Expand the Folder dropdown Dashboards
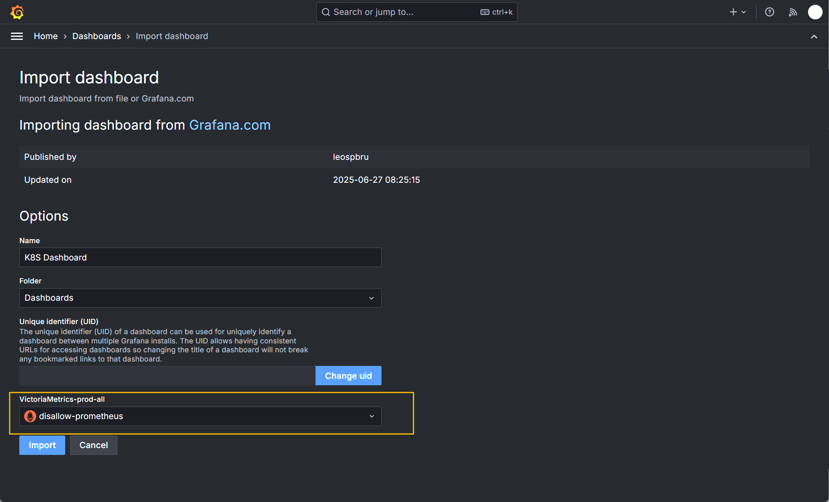 [200, 298]
